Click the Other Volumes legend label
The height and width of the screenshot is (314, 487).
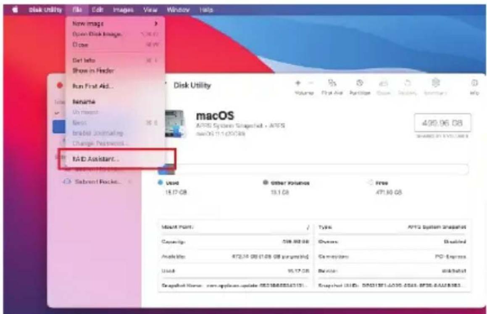click(x=290, y=183)
